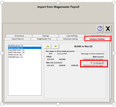Move to next employee with down arrow
Viewport: 116px width, 107px height.
tap(55, 46)
